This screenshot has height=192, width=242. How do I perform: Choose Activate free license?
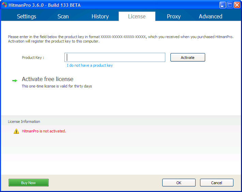(x=47, y=79)
